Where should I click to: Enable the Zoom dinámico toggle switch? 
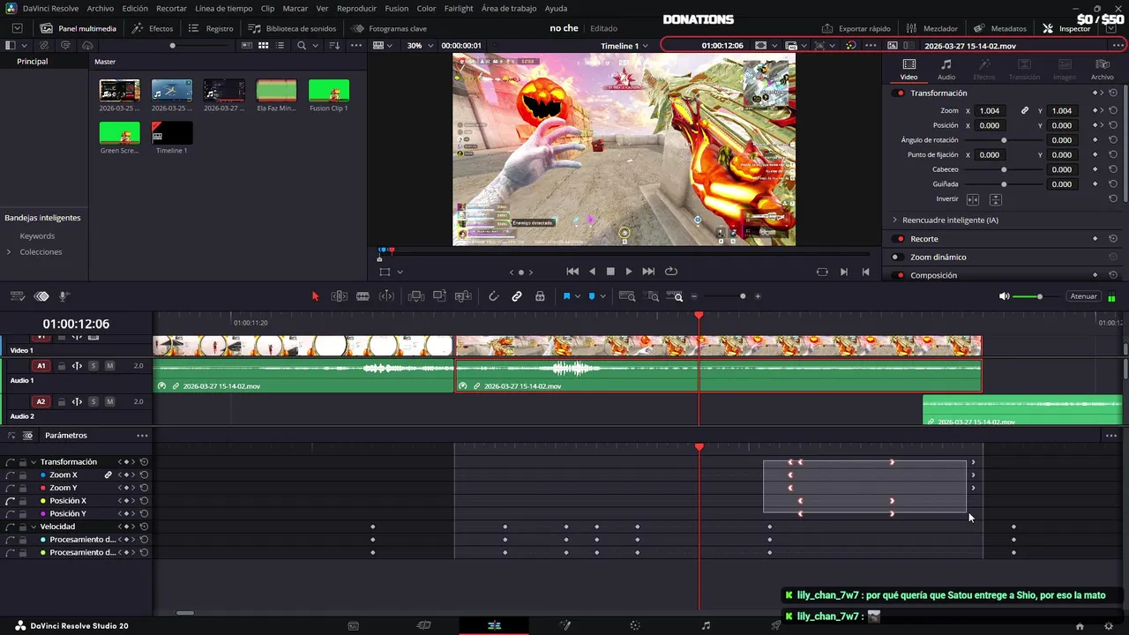[897, 257]
